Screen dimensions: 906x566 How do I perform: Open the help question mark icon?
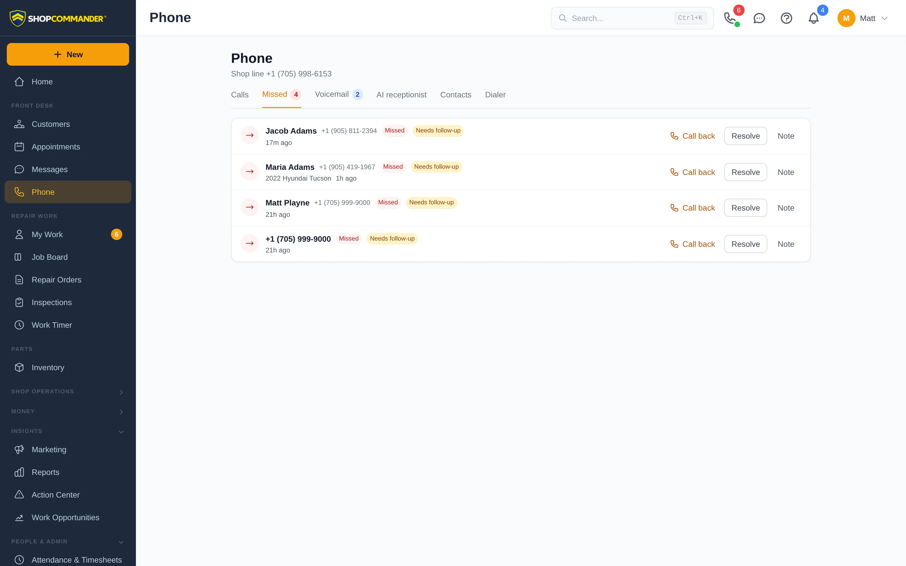click(x=786, y=18)
